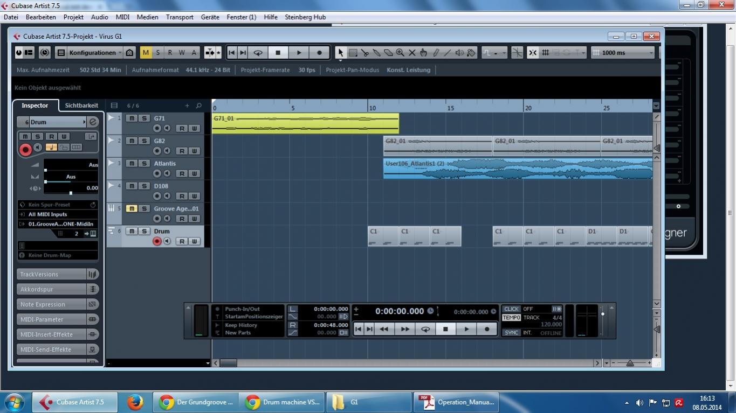The height and width of the screenshot is (413, 736).
Task: Open the Transport menu
Action: 180,17
